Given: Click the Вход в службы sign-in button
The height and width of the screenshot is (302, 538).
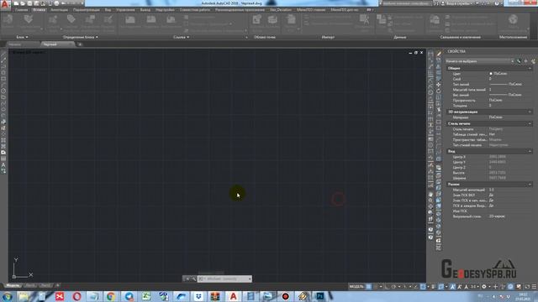Looking at the screenshot, I should click(x=458, y=3).
